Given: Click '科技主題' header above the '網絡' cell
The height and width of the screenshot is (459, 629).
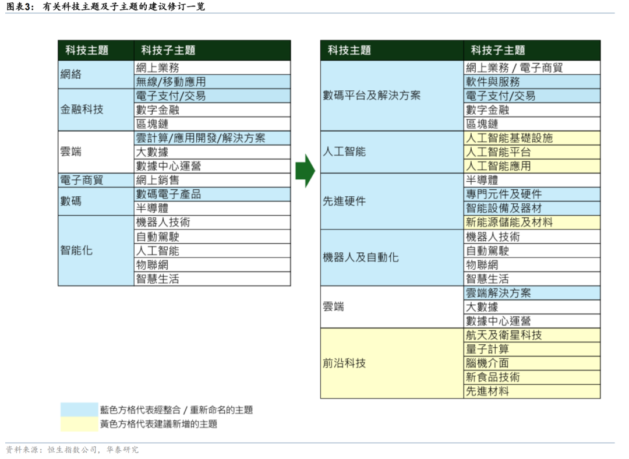Looking at the screenshot, I should [96, 50].
